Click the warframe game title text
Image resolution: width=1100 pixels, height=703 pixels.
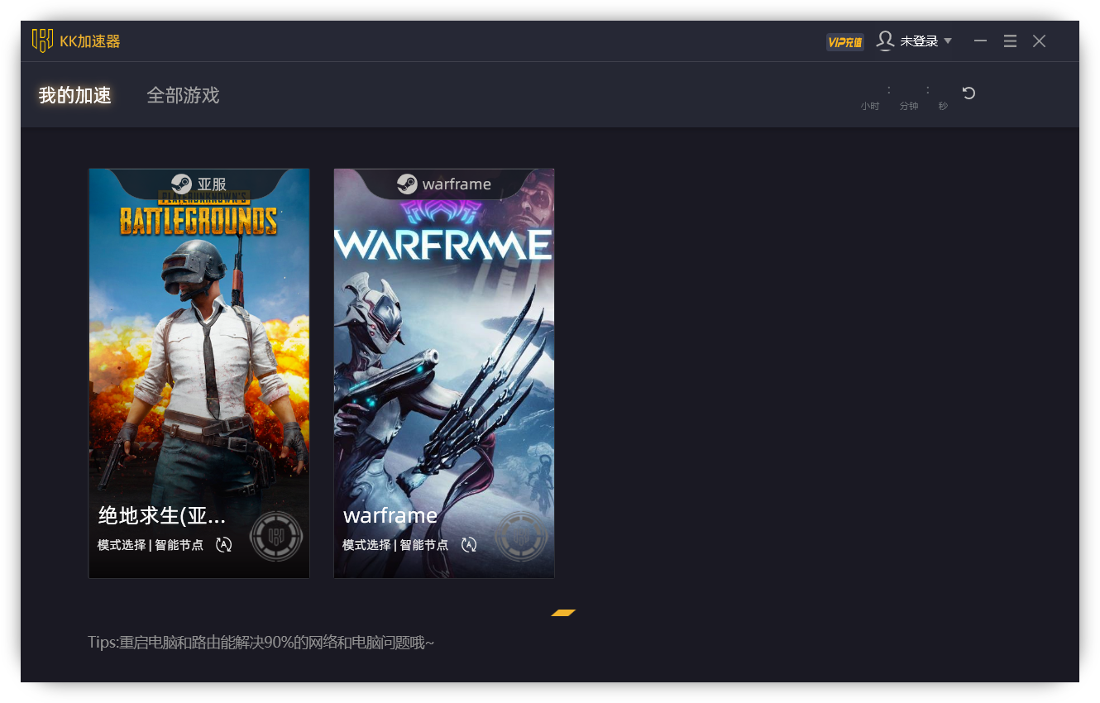[x=390, y=515]
